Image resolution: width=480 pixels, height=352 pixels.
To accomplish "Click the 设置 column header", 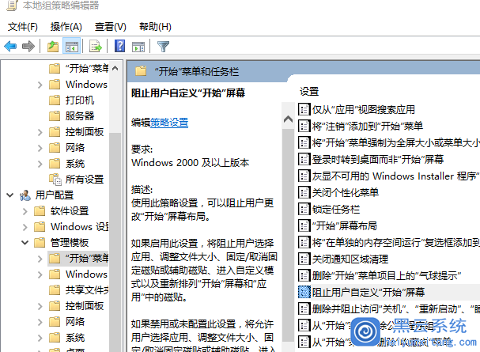I will click(x=309, y=92).
